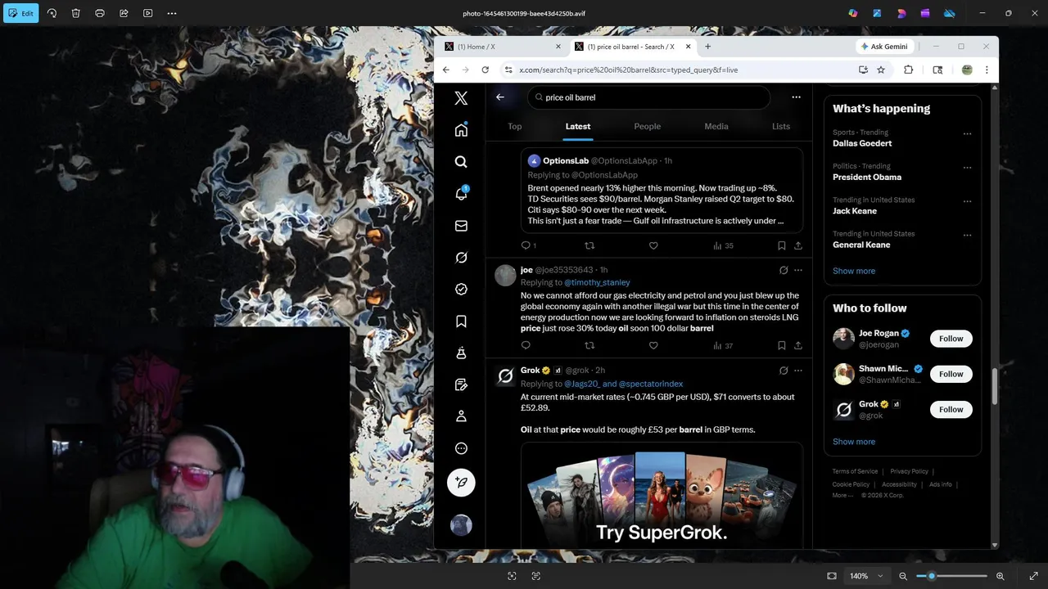The width and height of the screenshot is (1048, 589).
Task: Switch to the Top tab
Action: (x=514, y=127)
